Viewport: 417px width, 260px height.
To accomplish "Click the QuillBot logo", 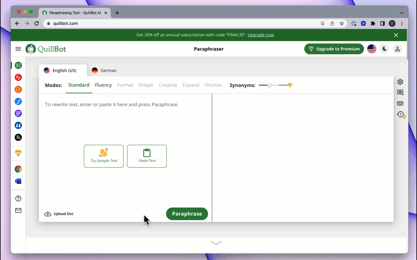I will coord(46,49).
